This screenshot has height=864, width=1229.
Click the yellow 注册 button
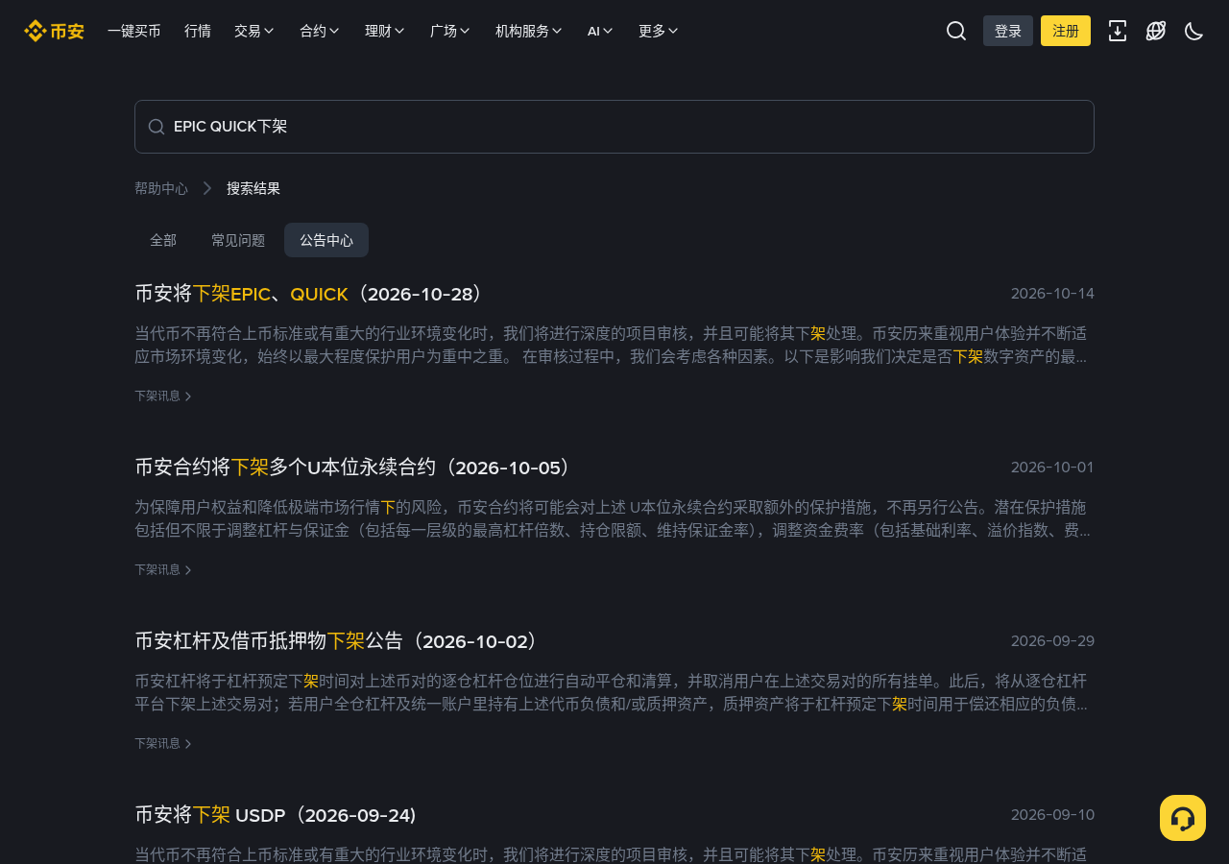(x=1066, y=31)
